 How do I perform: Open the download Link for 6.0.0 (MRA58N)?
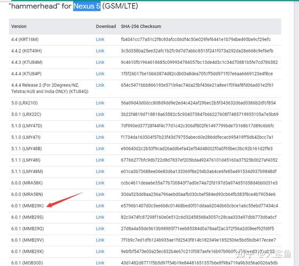100,194
